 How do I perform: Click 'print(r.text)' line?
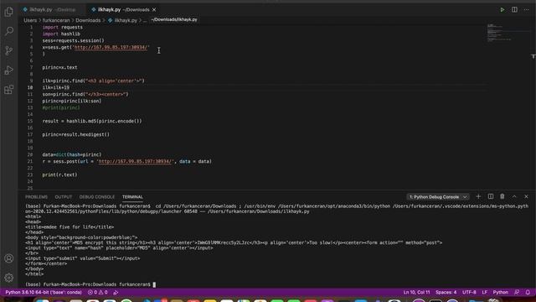click(59, 174)
